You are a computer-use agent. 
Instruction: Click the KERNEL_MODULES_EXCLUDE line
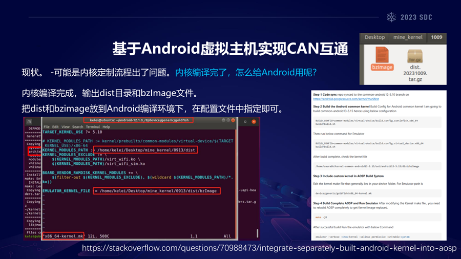74,155
